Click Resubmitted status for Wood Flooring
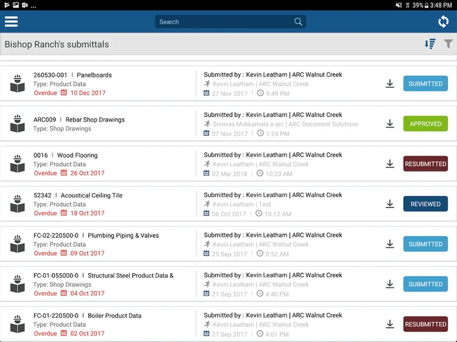The width and height of the screenshot is (457, 342). point(425,164)
